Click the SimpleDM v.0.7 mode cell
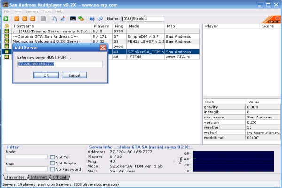The image size is (282, 188). point(146,36)
